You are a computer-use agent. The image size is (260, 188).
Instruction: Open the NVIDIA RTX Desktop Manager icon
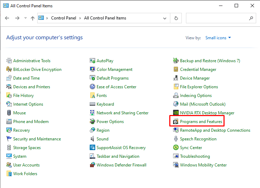pyautogui.click(x=176, y=113)
